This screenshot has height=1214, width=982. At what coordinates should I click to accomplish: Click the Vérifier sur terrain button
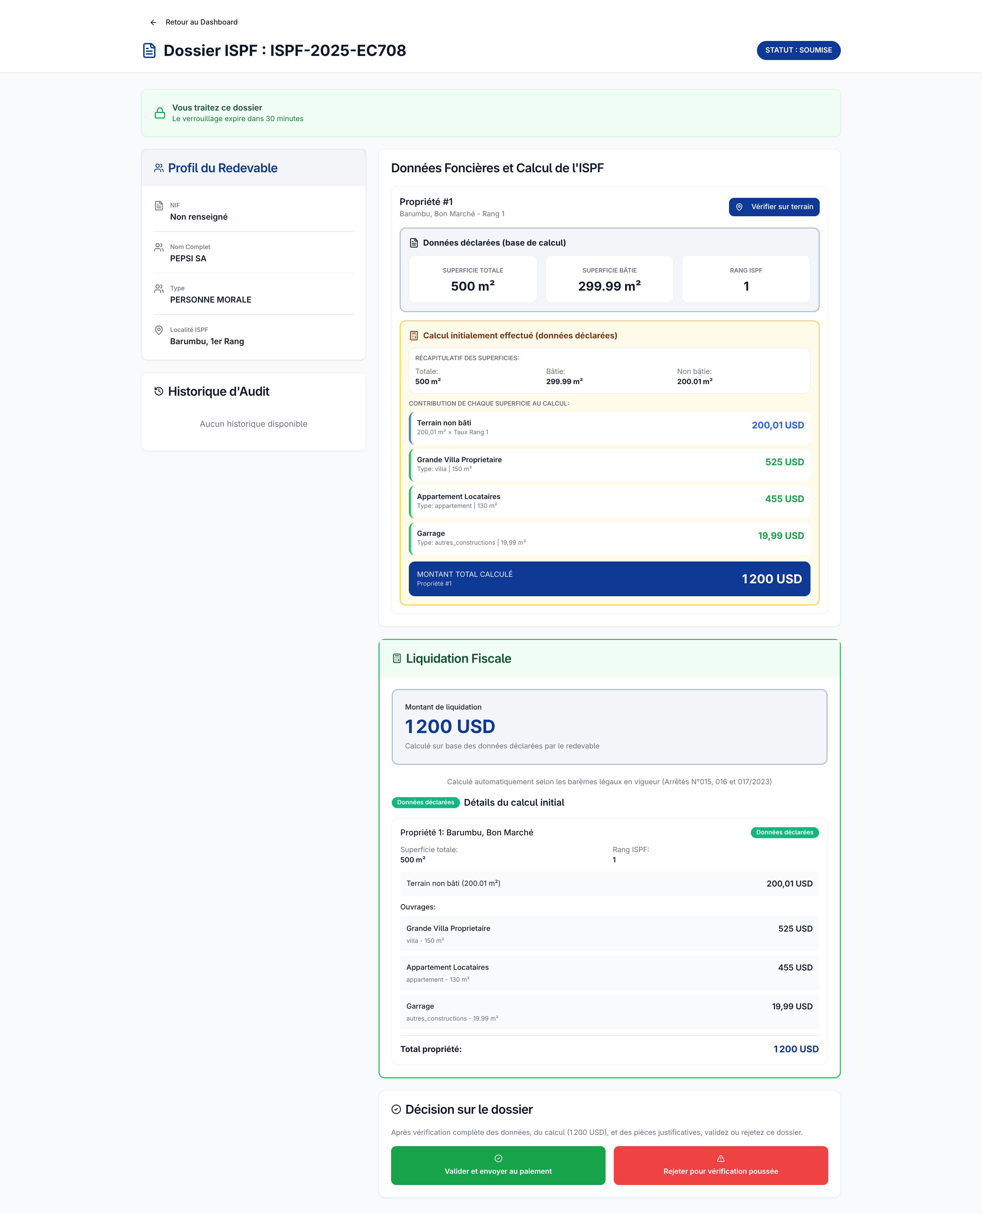tap(774, 207)
